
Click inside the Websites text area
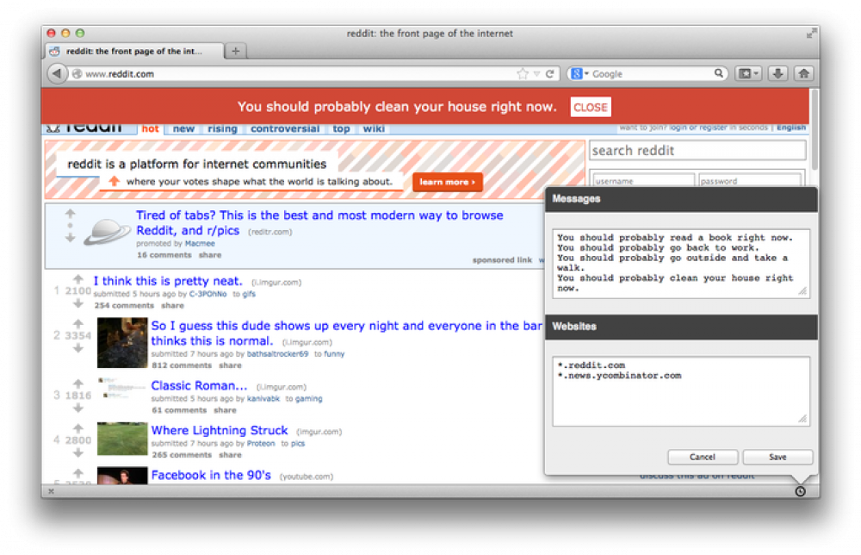pos(681,391)
